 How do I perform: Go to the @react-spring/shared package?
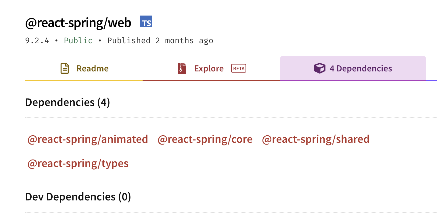click(316, 139)
